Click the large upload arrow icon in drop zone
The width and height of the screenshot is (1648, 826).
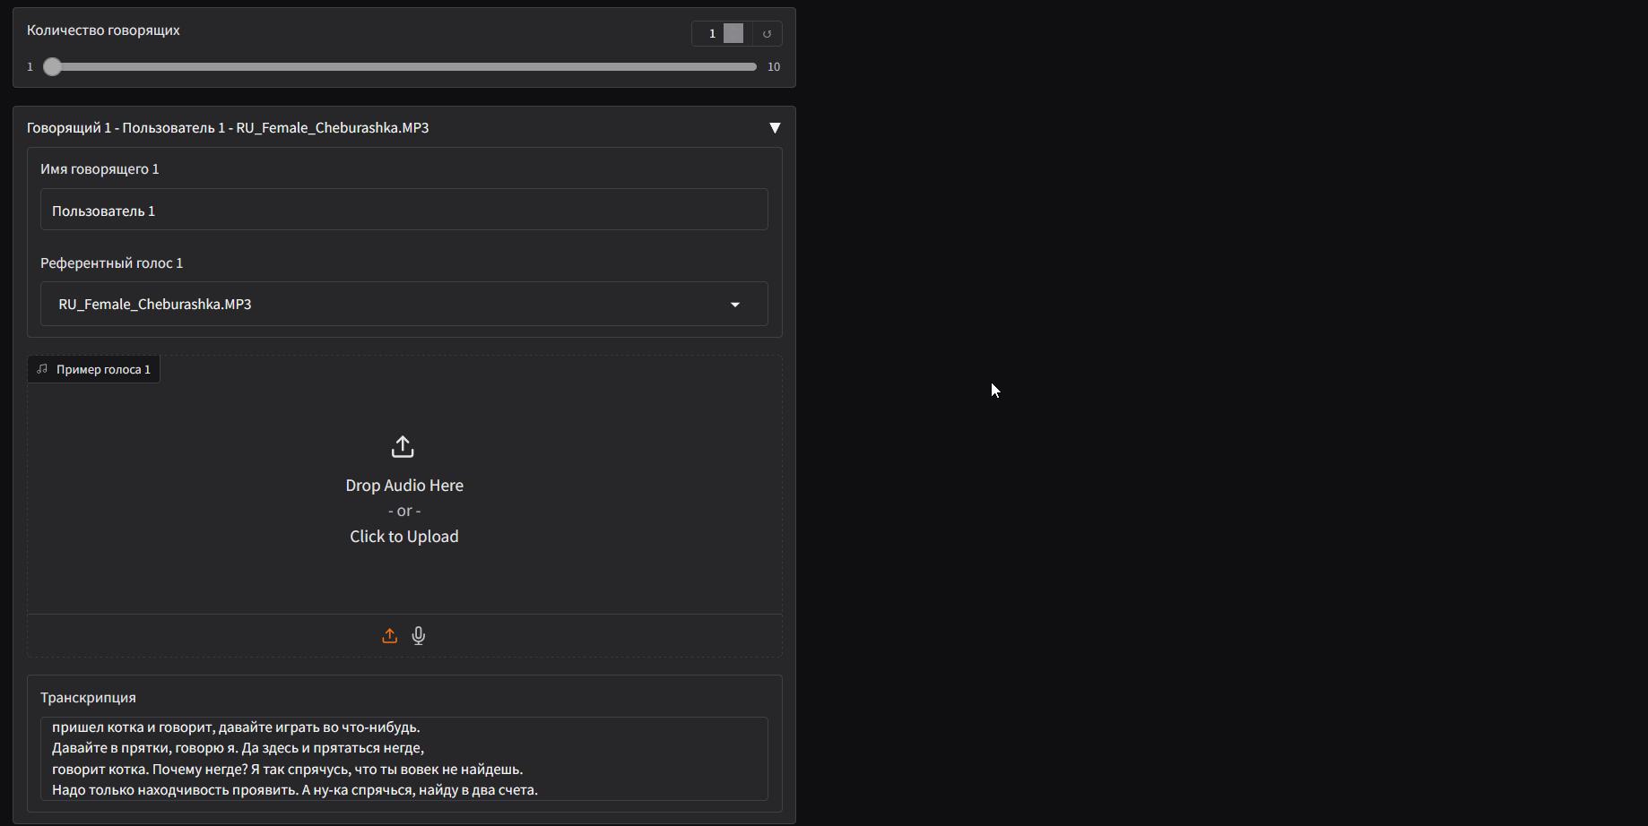(x=403, y=446)
